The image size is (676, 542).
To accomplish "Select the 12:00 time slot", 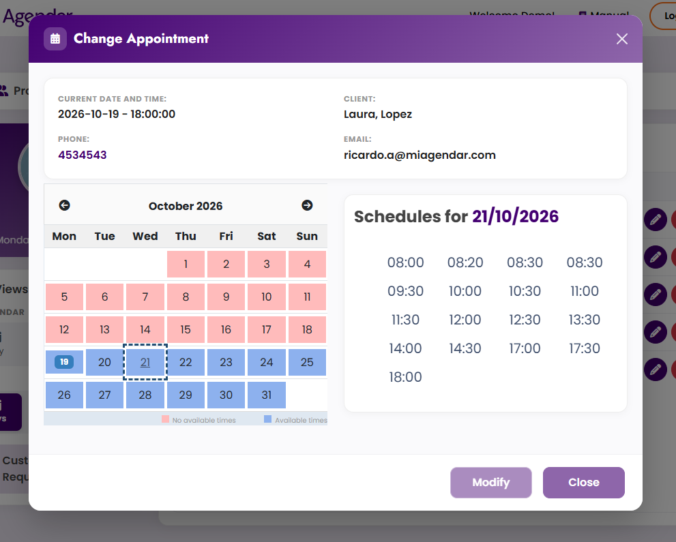I will [x=465, y=320].
